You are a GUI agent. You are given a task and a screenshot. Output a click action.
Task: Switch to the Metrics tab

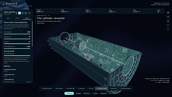coord(17,18)
